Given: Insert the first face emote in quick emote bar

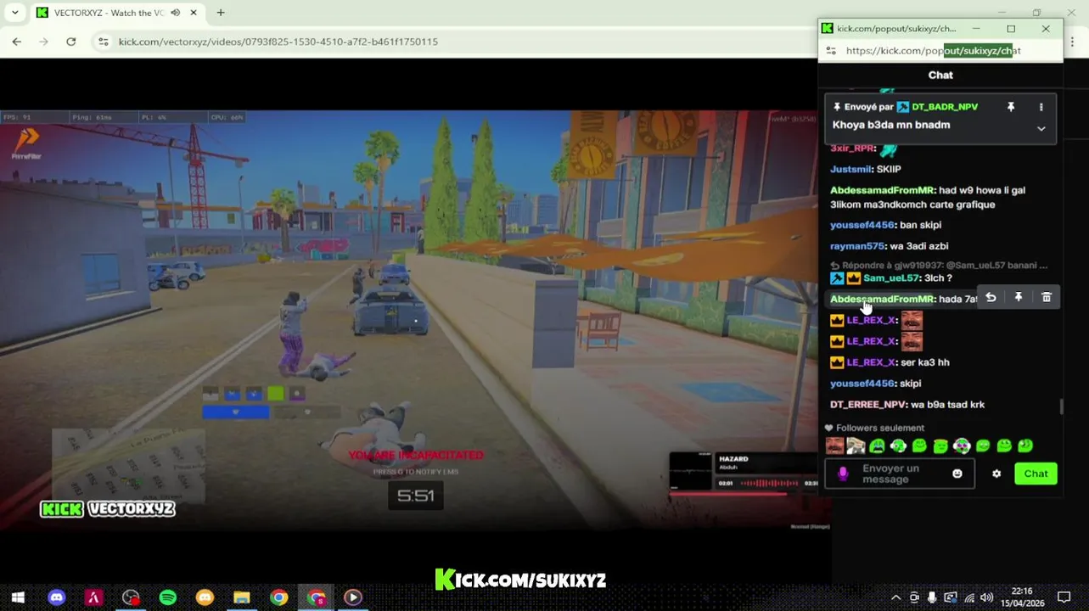Looking at the screenshot, I should pos(835,446).
